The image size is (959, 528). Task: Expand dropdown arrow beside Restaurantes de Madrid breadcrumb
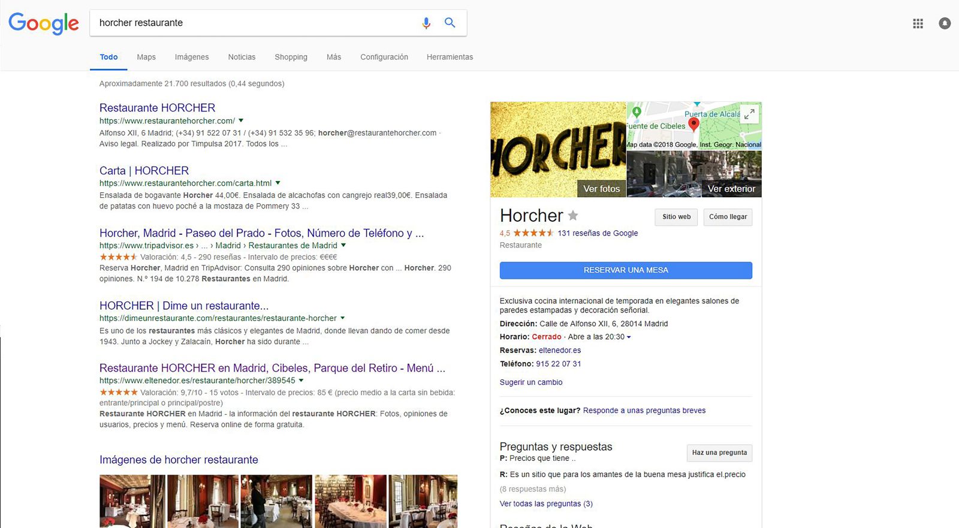pos(343,245)
